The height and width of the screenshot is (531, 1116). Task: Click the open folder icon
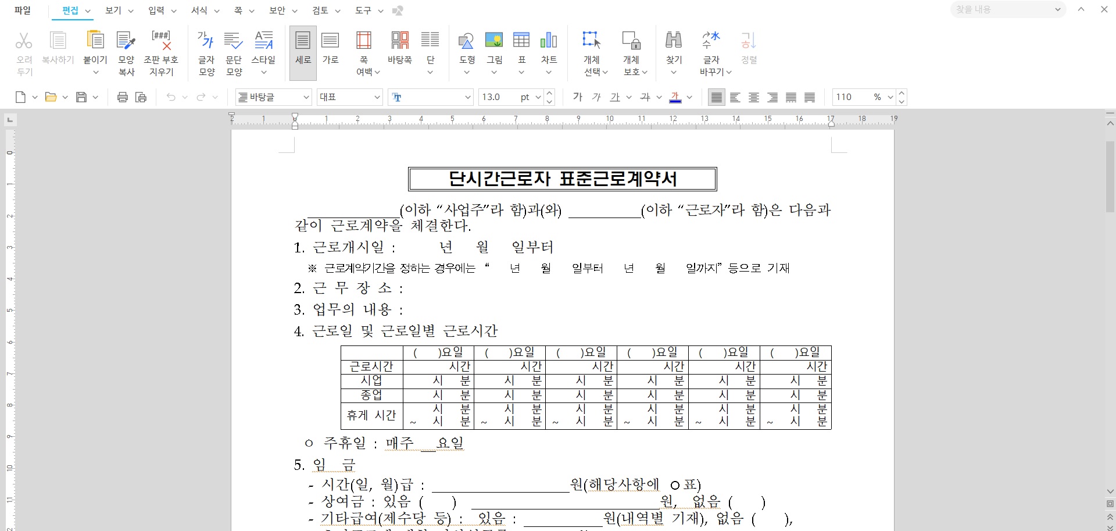pos(51,97)
